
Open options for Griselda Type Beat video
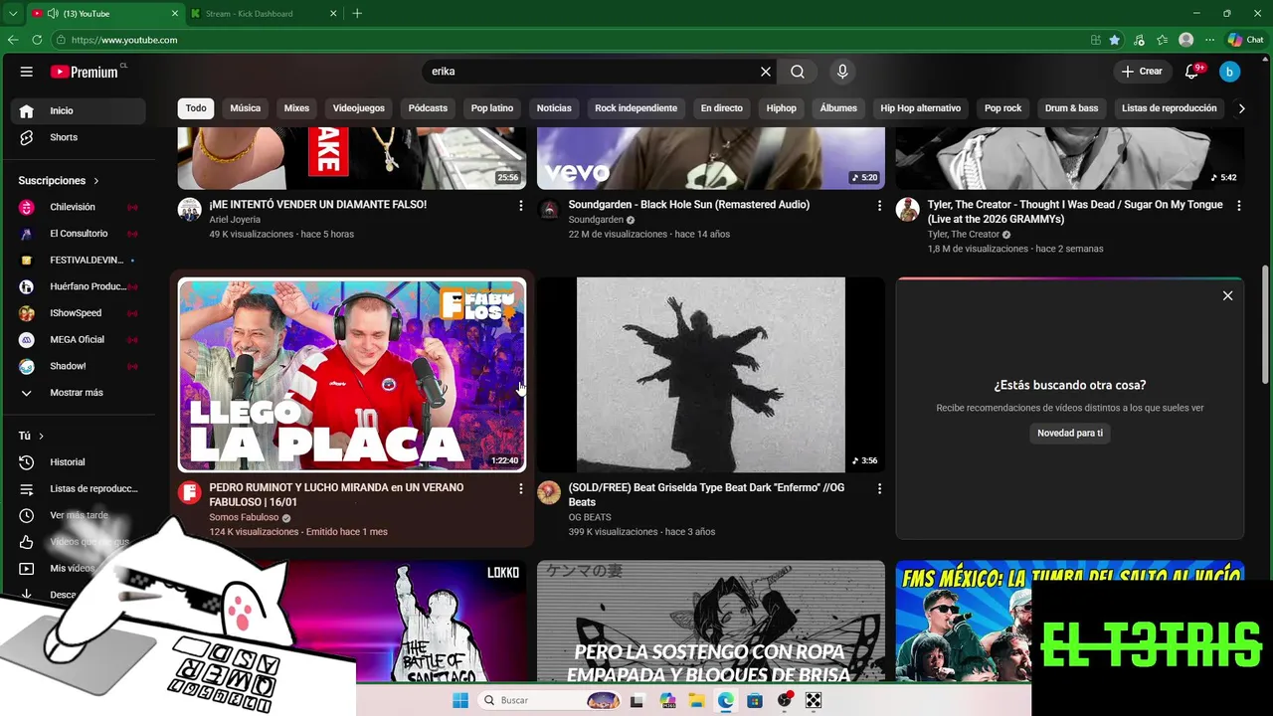click(x=879, y=488)
